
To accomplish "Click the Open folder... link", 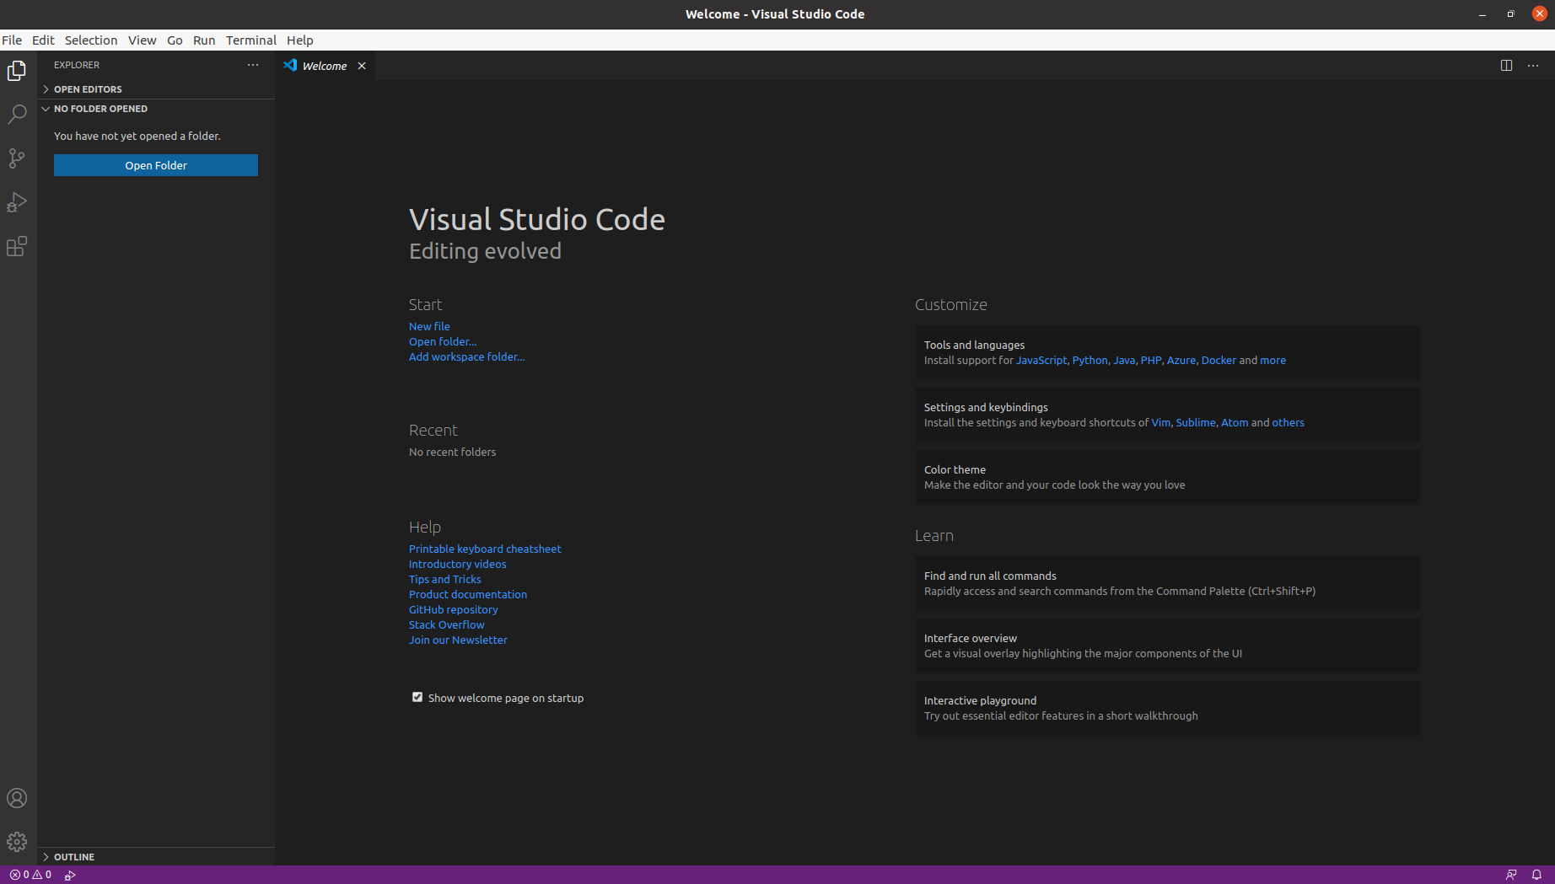I will 443,341.
